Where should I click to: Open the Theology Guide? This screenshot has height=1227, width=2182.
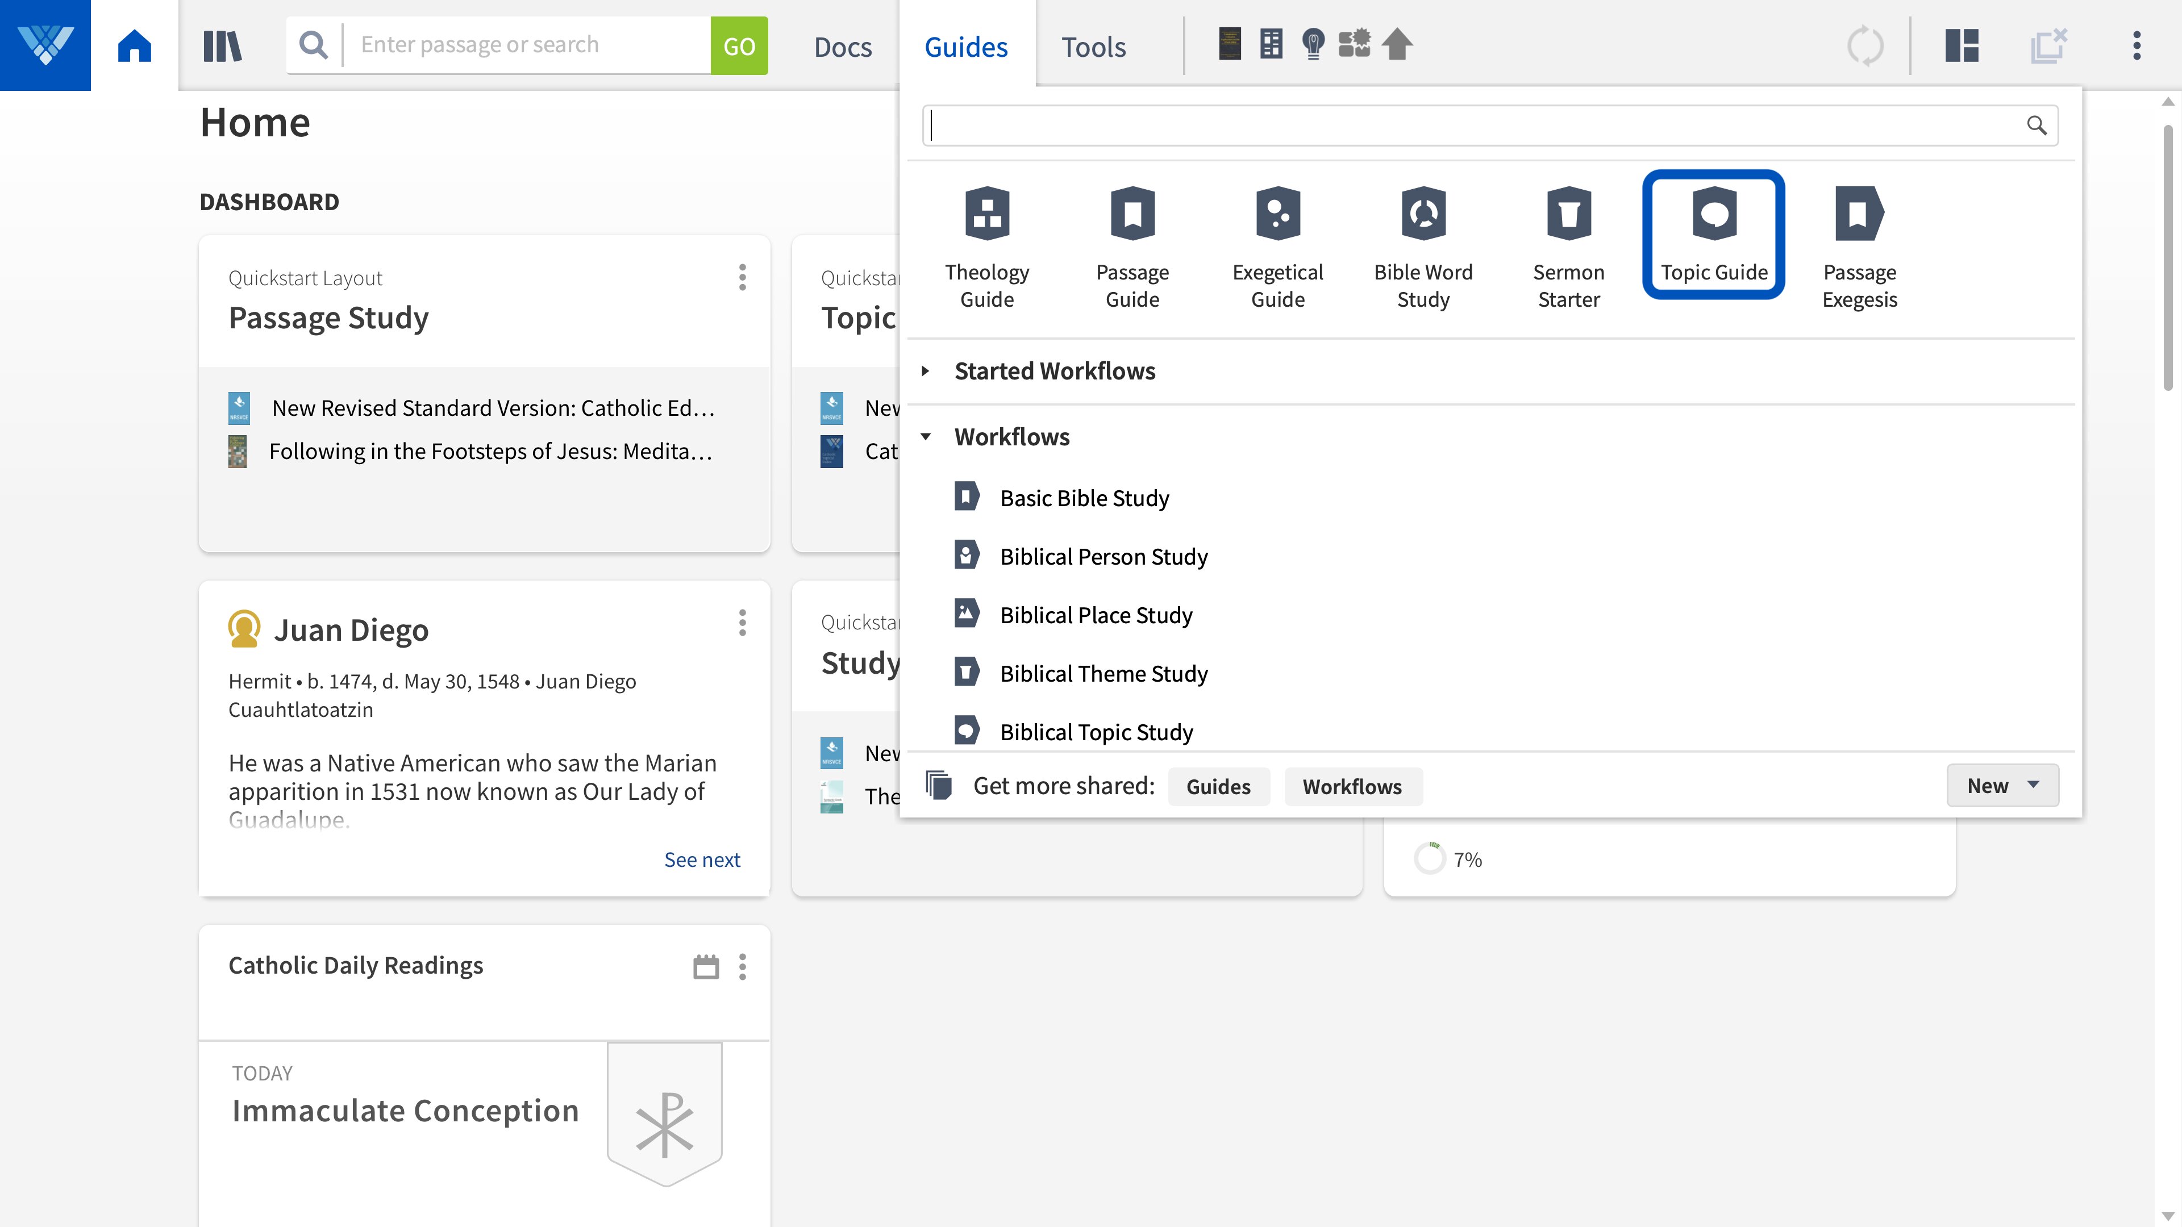pos(987,248)
